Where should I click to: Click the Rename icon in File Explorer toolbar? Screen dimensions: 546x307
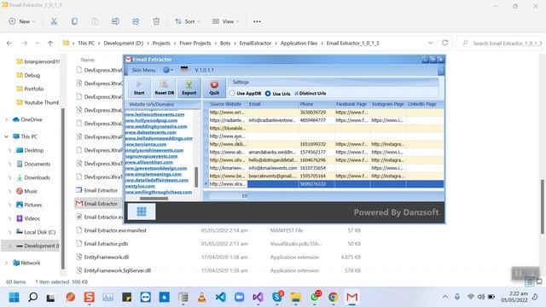(x=115, y=21)
